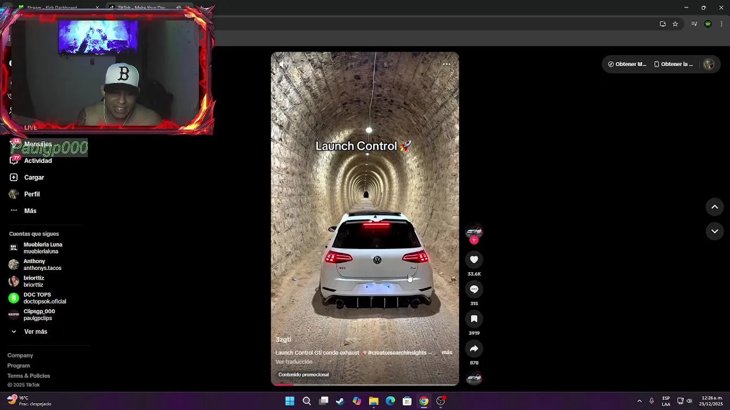Expand the Company footer section
This screenshot has width=730, height=410.
click(x=20, y=355)
